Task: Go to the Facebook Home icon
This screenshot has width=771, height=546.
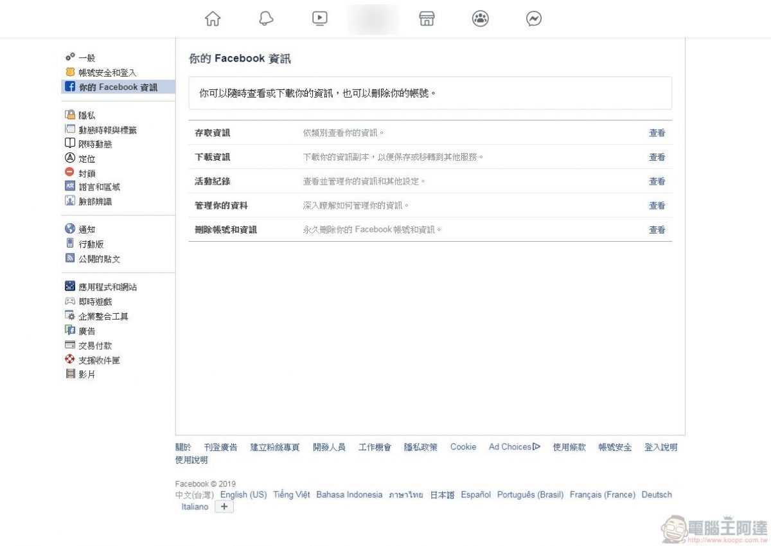Action: [x=213, y=19]
